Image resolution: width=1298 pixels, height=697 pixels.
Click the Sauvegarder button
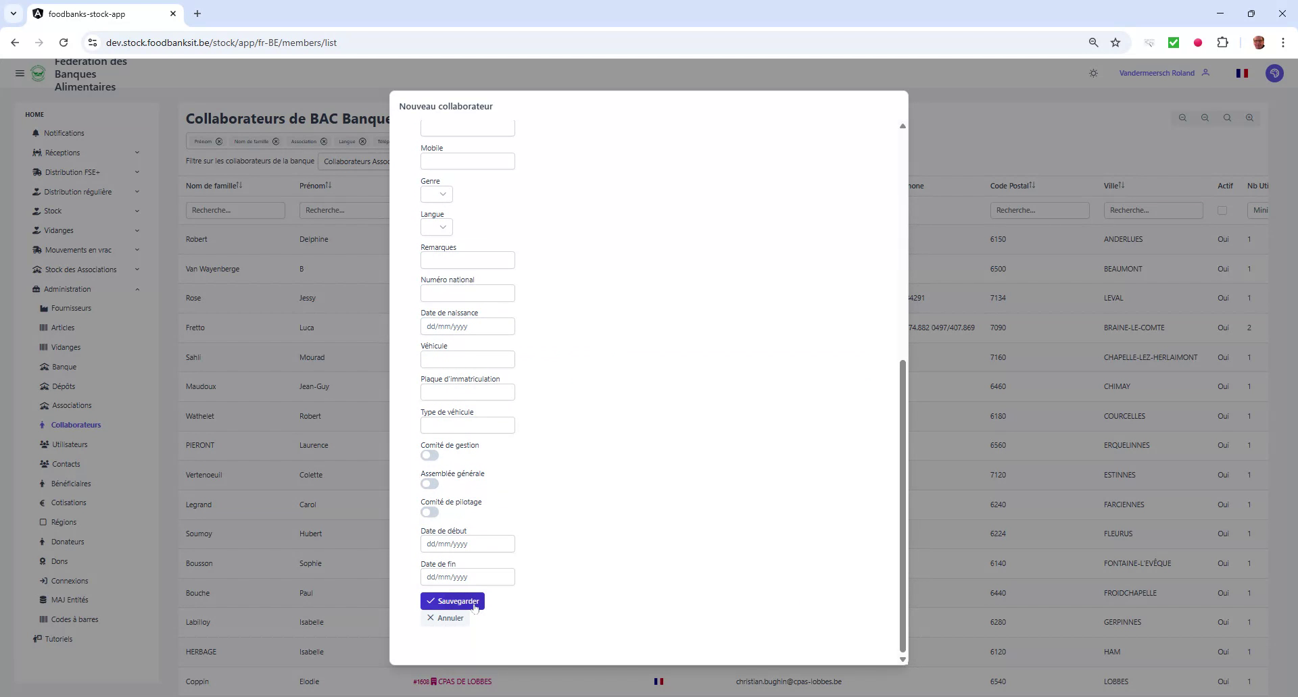452,601
